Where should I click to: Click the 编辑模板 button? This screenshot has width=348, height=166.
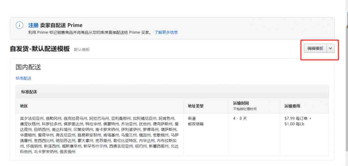pyautogui.click(x=315, y=48)
